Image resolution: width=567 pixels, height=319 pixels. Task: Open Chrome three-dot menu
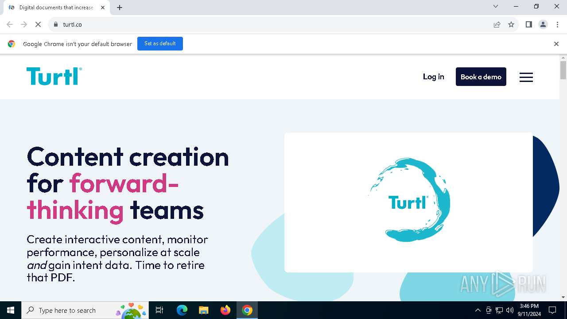click(557, 24)
